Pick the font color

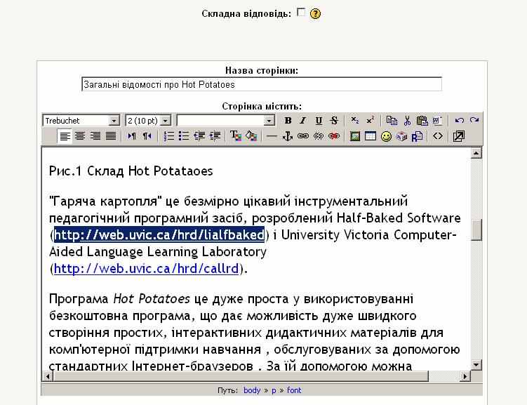tap(236, 136)
